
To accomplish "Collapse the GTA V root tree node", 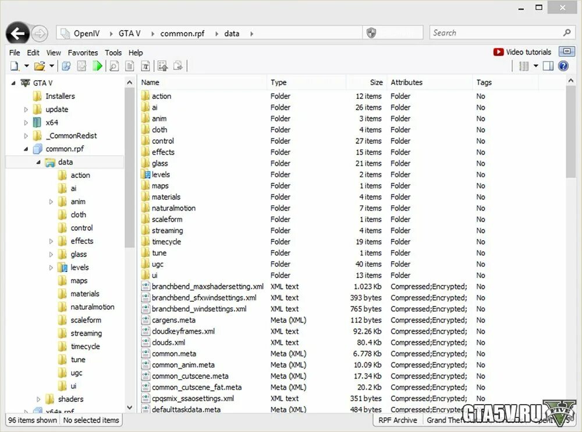I will coord(13,83).
